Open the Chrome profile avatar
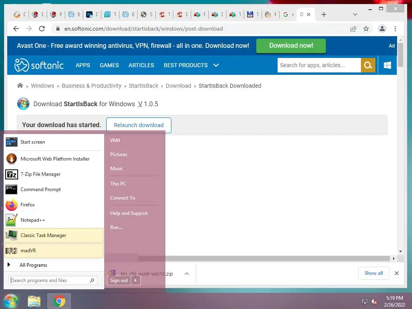The image size is (412, 309). 382,29
